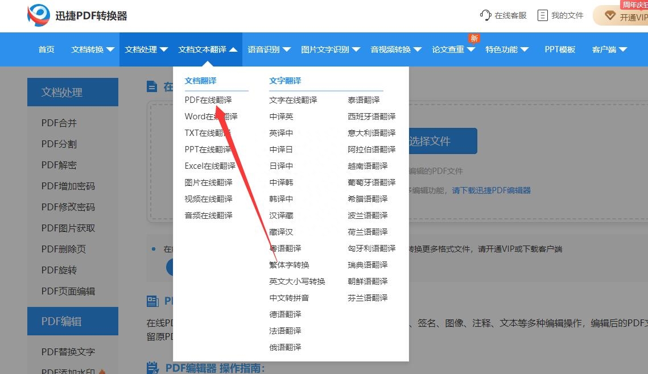
Task: Select 首页 in the navigation bar
Action: coord(46,49)
